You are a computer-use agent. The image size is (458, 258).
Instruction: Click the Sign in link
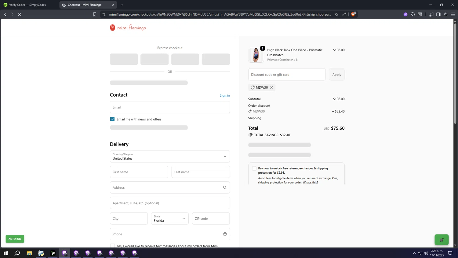(x=225, y=95)
